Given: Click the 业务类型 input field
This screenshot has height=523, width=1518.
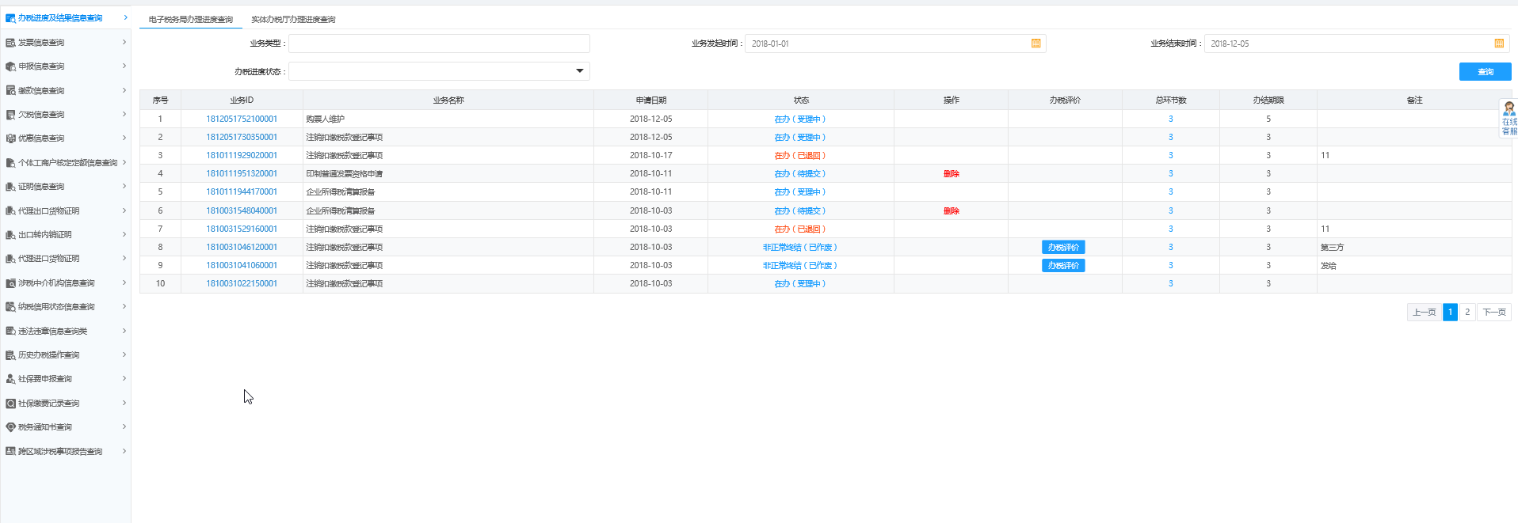Looking at the screenshot, I should [x=439, y=44].
